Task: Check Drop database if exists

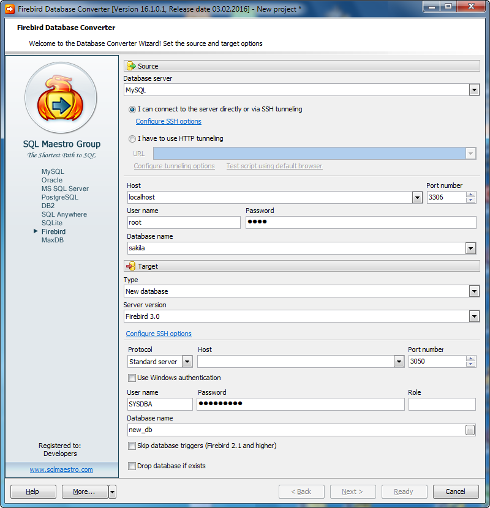Action: (132, 466)
